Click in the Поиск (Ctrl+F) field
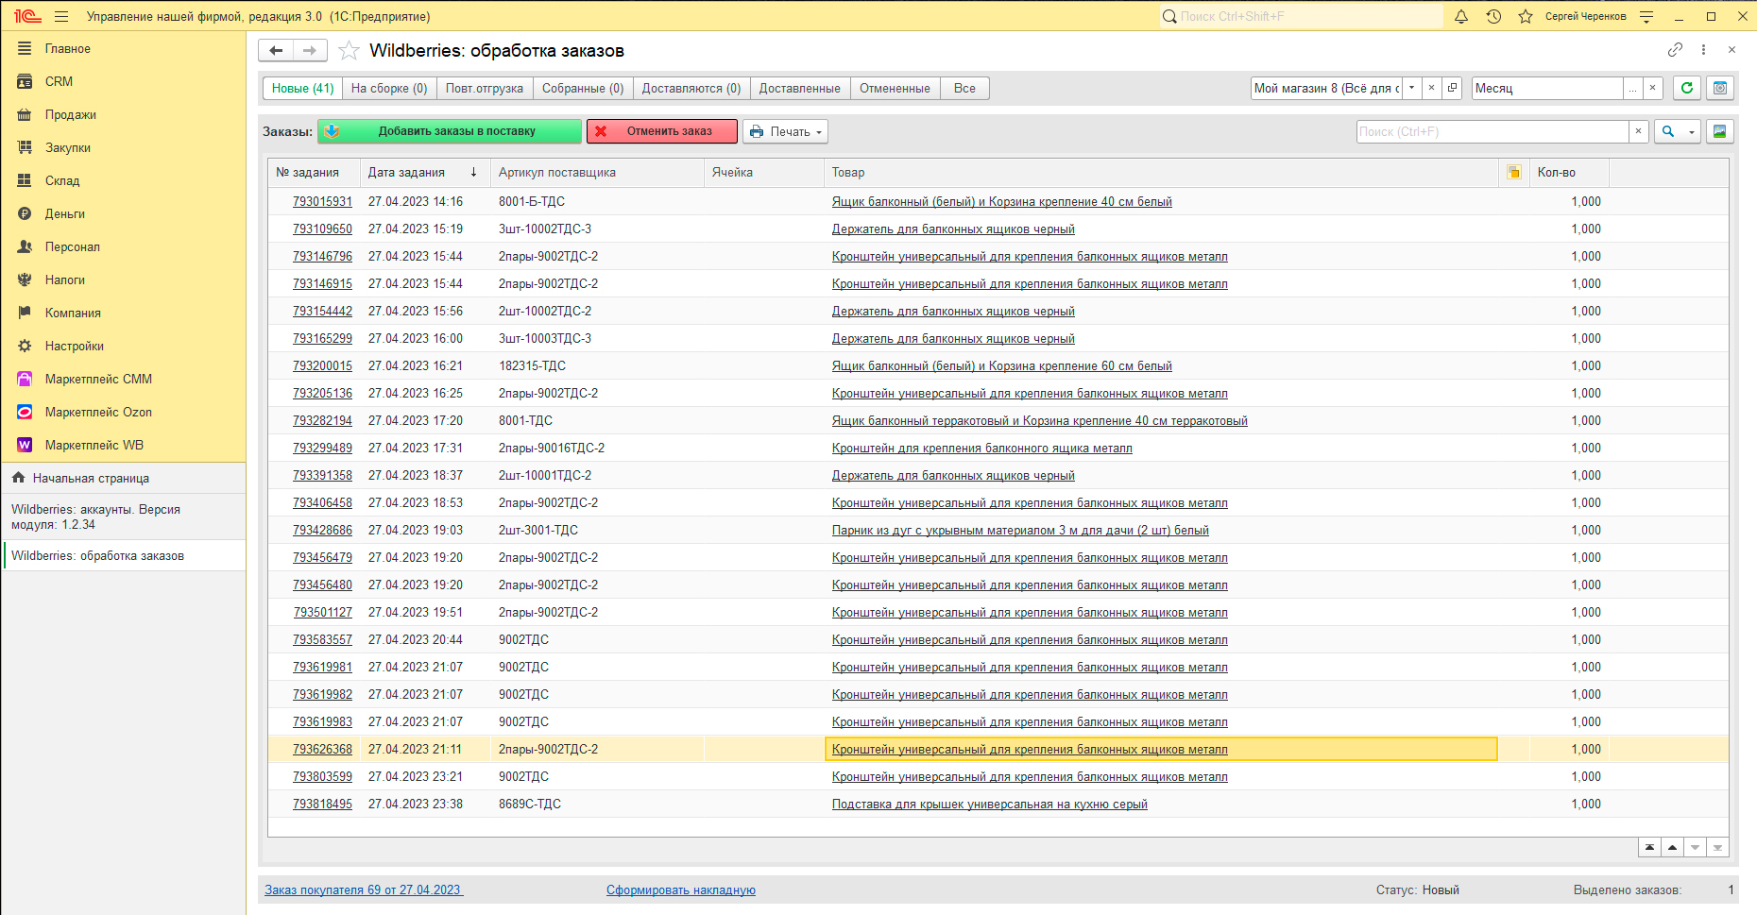 [1493, 131]
